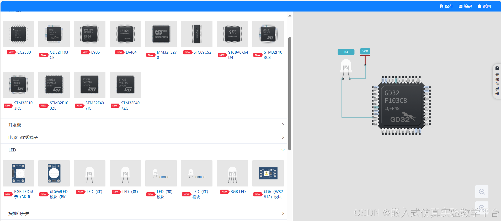Select the VCC power terminal on canvas

click(365, 51)
